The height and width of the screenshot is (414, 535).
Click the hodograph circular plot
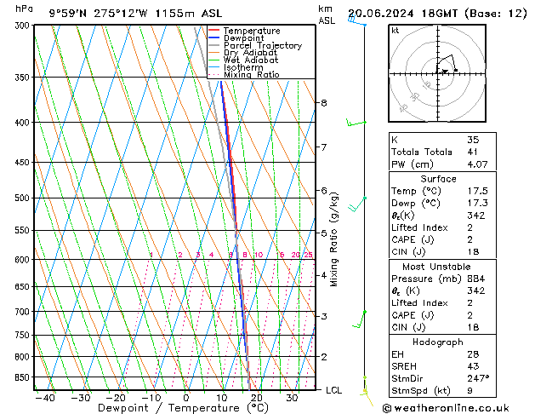441,74
